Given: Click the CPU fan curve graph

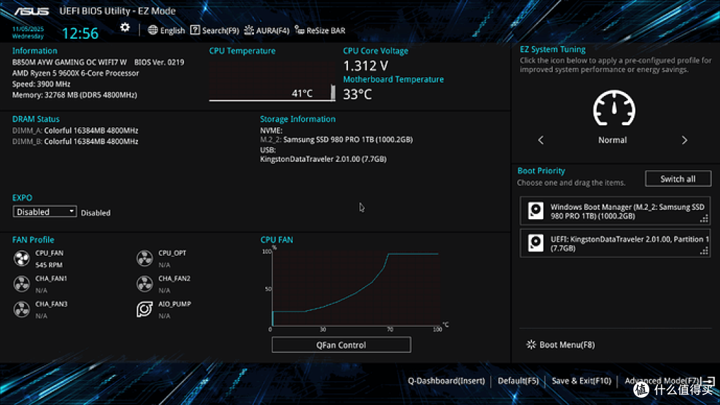Looking at the screenshot, I should [x=356, y=288].
